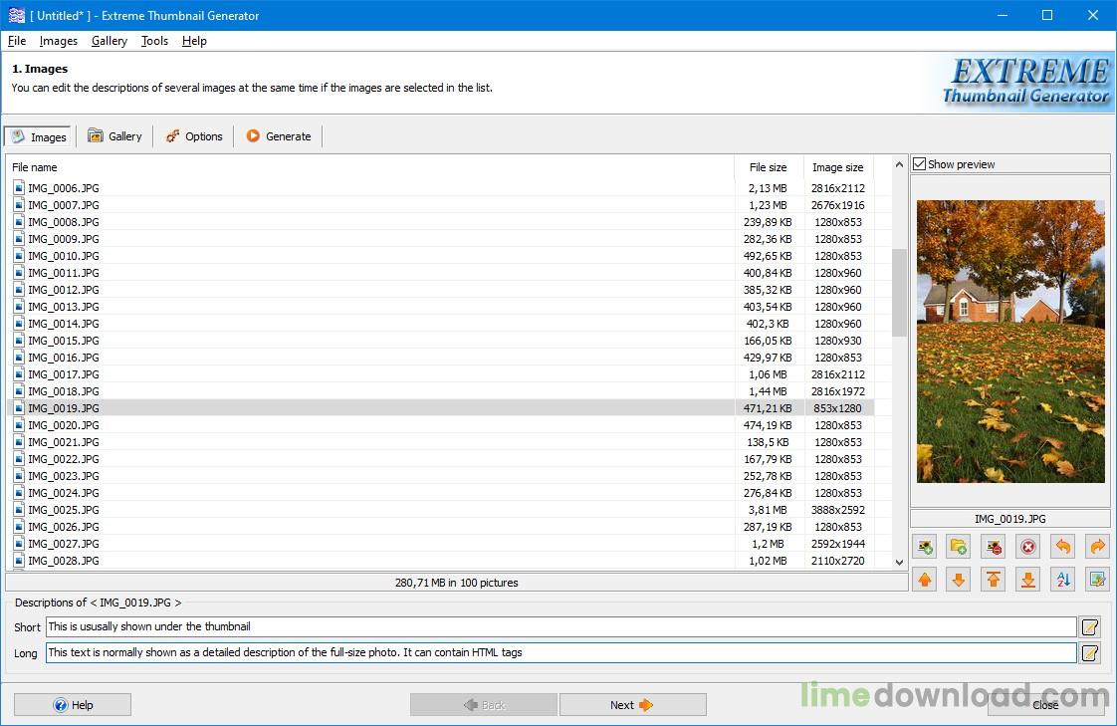The height and width of the screenshot is (726, 1117).
Task: Sort images alphabetically with A-Z icon
Action: coord(1062,580)
